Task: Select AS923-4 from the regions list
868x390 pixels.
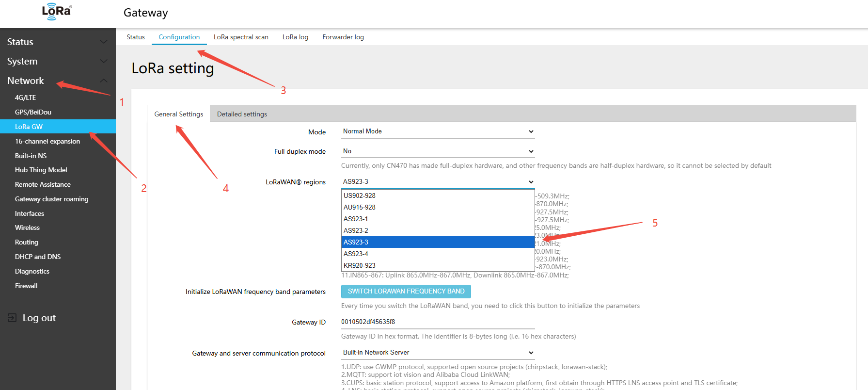Action: coord(438,254)
